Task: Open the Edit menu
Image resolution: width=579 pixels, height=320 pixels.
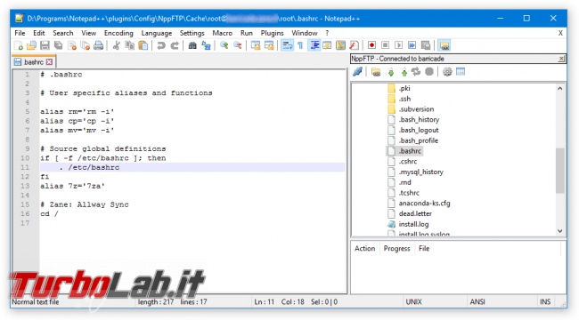Action: pos(39,33)
